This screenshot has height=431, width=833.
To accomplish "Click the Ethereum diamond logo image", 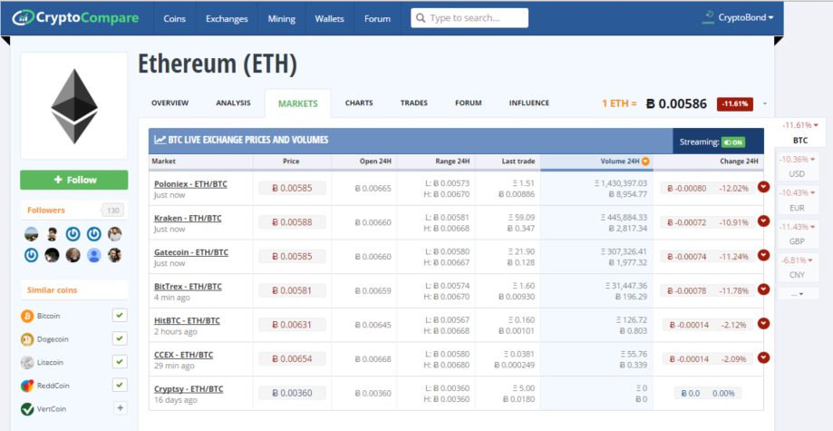I will pos(74,106).
